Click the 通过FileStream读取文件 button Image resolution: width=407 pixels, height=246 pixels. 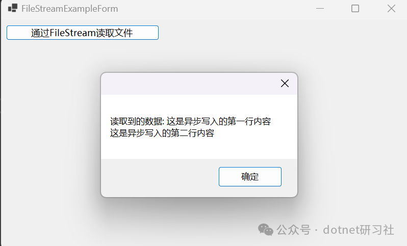tap(83, 33)
